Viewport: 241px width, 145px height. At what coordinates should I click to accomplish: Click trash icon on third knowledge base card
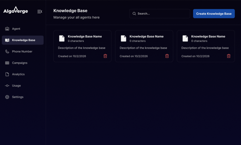point(229,56)
